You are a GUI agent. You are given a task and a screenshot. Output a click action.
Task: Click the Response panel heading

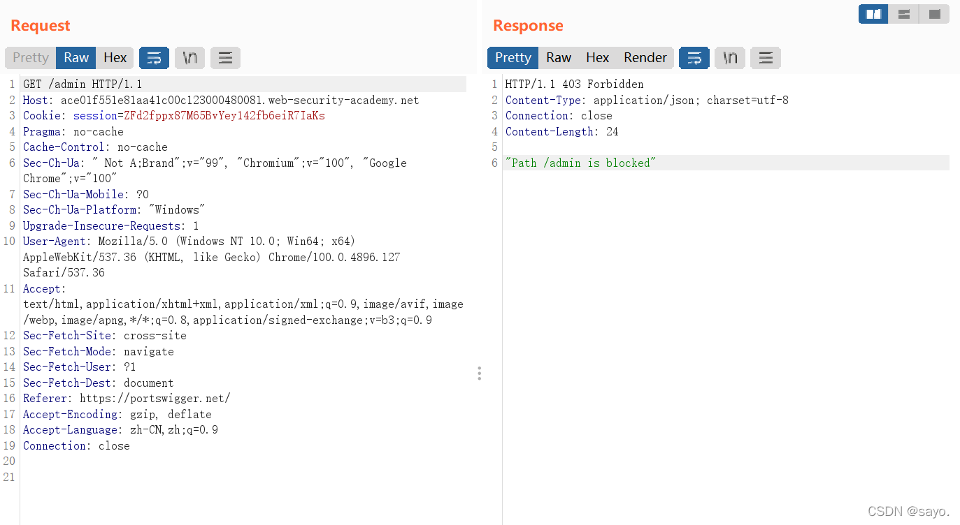pyautogui.click(x=528, y=26)
